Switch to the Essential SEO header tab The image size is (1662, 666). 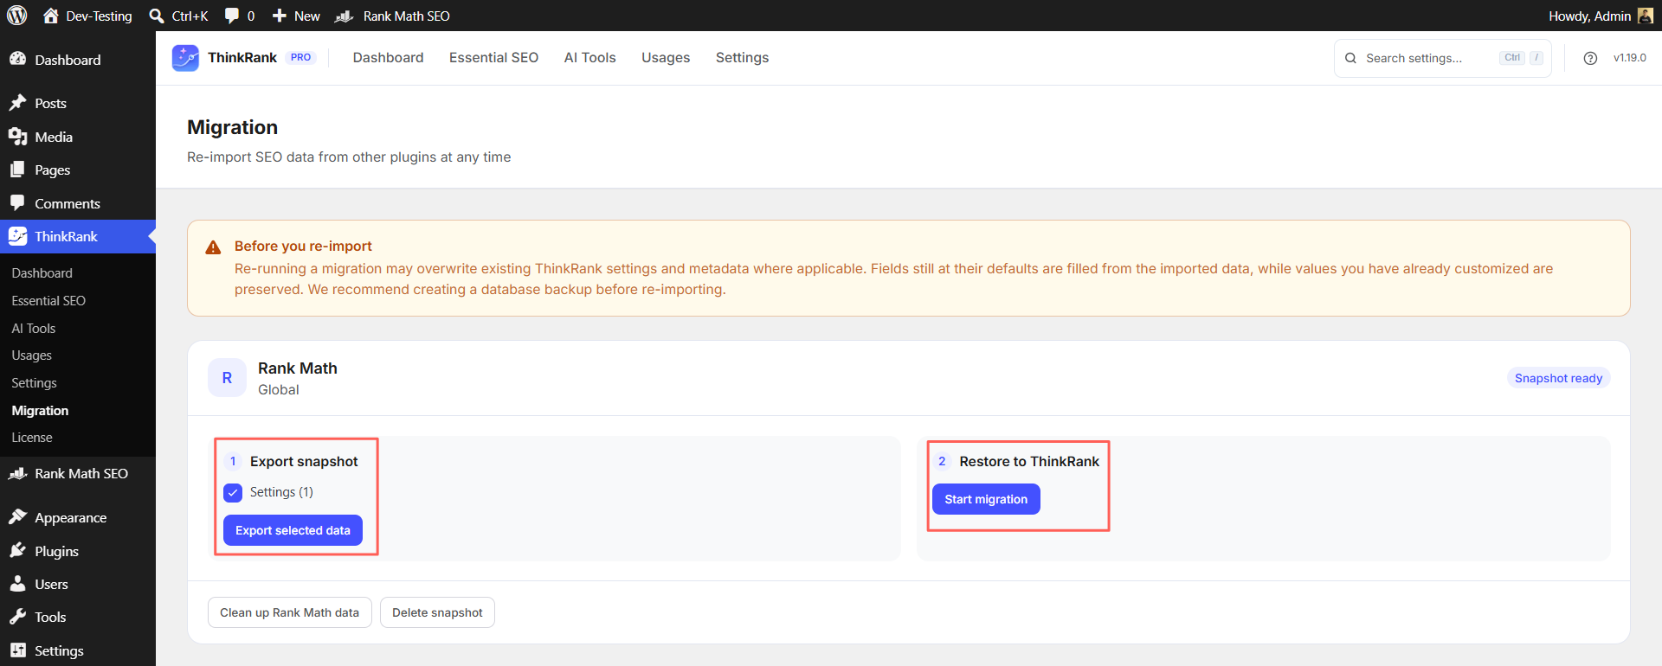coord(493,58)
